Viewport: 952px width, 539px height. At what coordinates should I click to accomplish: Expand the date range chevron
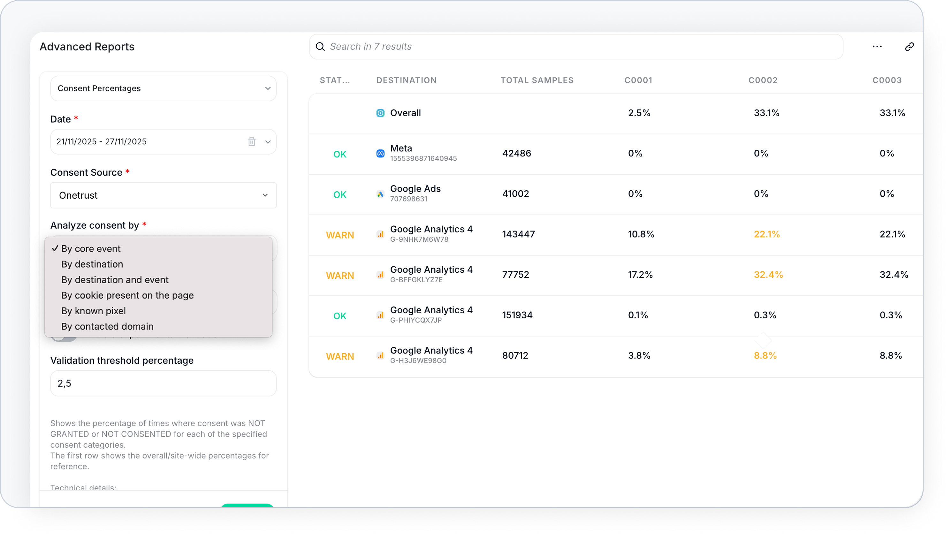(268, 142)
